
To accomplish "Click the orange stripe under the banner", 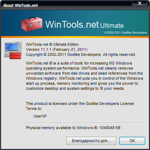I will click(x=75, y=37).
